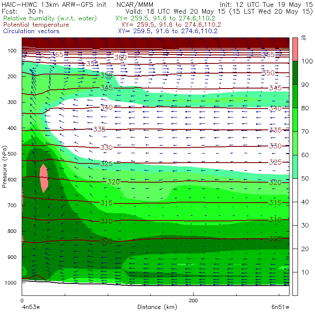Click the pink saturated humidity blob near 600 hPa
Viewport: 315px width, 315px height.
click(x=44, y=178)
